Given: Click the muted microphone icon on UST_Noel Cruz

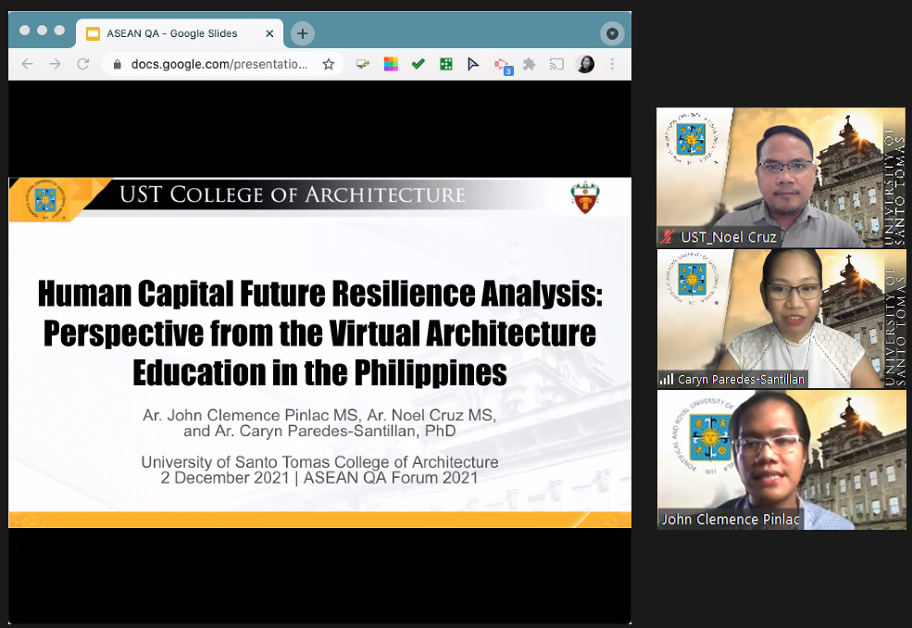Looking at the screenshot, I should coord(668,237).
